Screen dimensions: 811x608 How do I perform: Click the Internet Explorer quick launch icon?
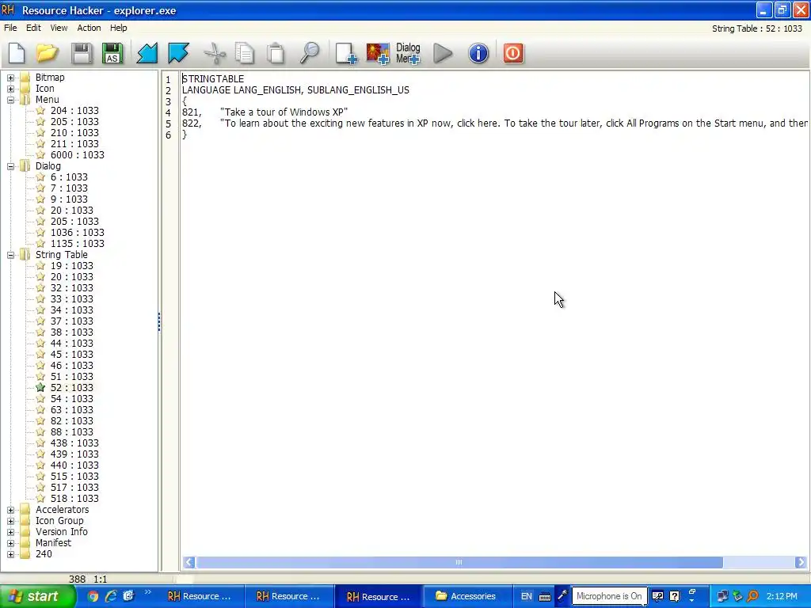pos(110,596)
